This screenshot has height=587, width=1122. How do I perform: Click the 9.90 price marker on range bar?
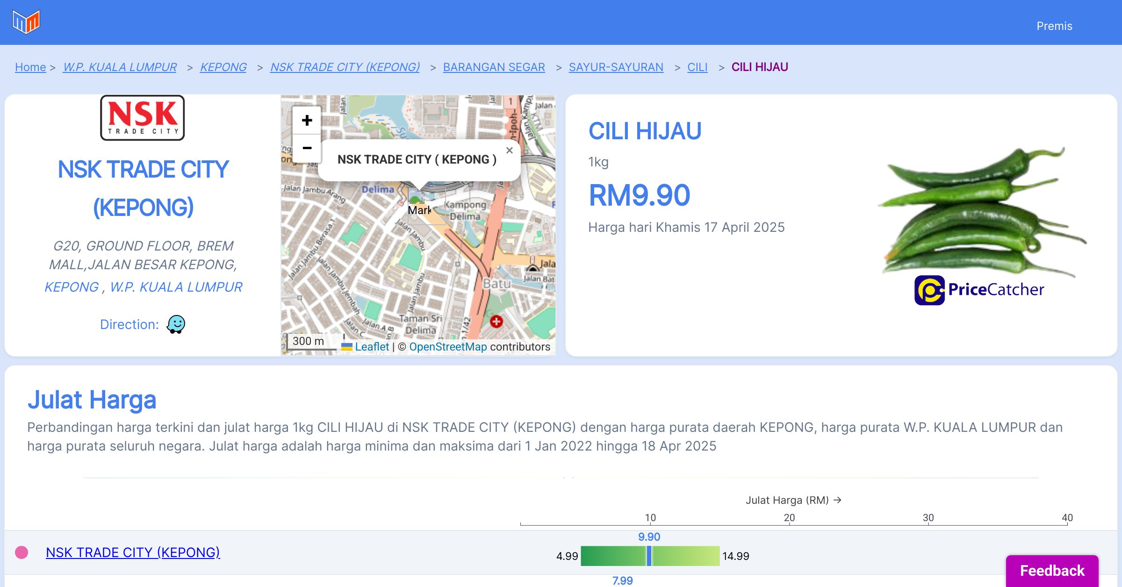click(x=649, y=556)
